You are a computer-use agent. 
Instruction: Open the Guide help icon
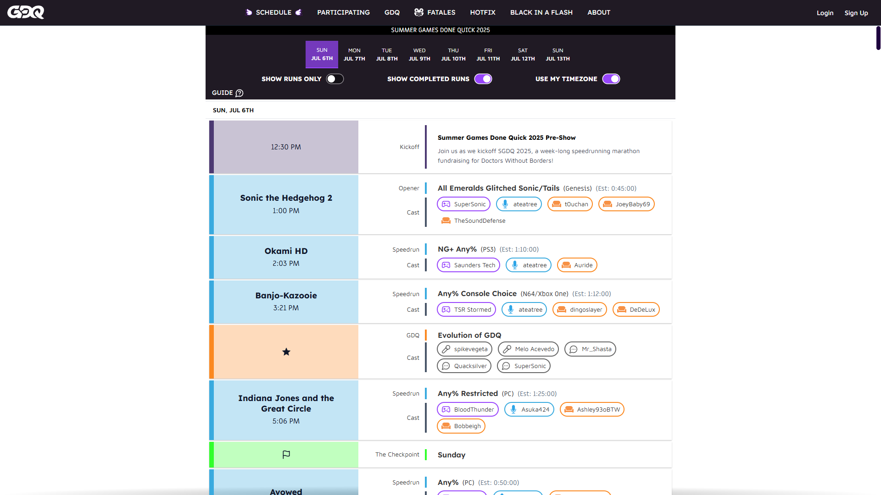(x=240, y=93)
